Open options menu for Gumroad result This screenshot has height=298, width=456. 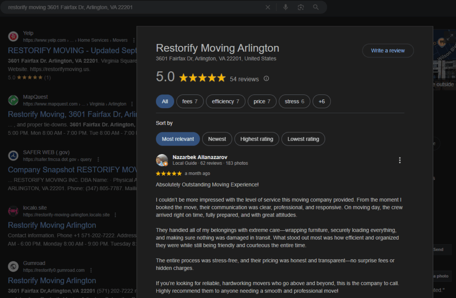(x=90, y=270)
